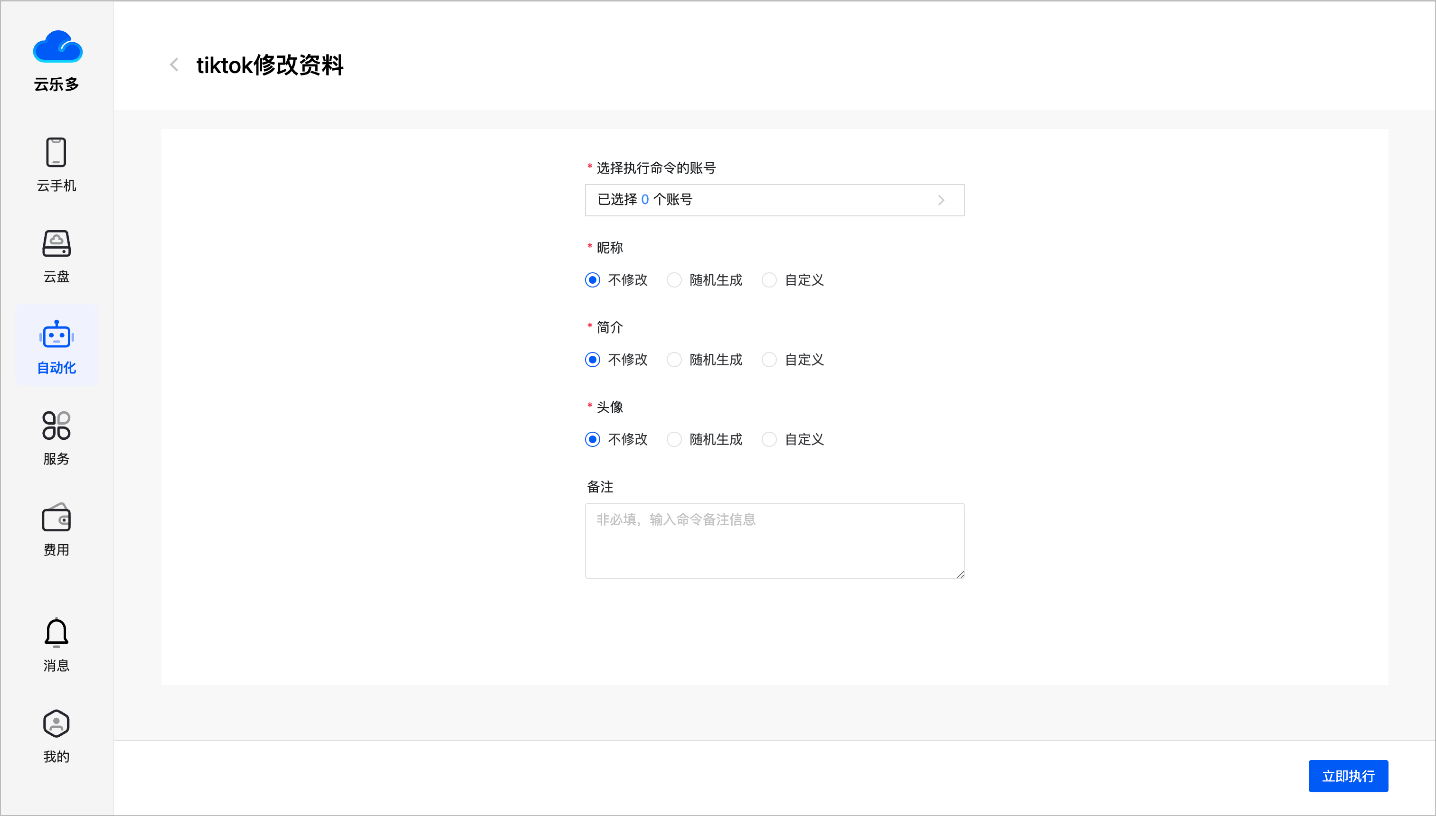Open the 费用 wallet icon

tap(56, 517)
